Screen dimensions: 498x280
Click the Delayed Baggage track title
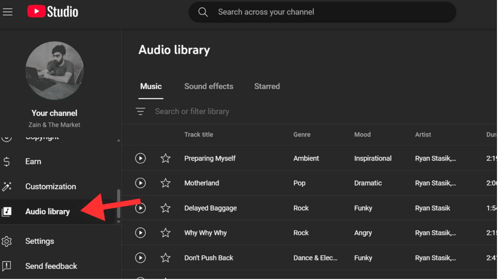210,208
